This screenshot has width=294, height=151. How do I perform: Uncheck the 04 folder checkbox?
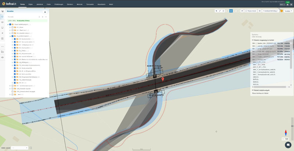[12, 36]
